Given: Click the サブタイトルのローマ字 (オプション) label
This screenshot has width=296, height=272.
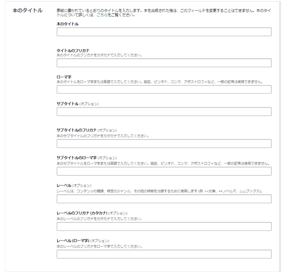Looking at the screenshot, I should (87, 158).
